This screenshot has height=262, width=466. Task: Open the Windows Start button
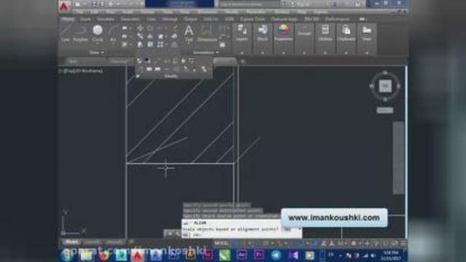(x=67, y=255)
